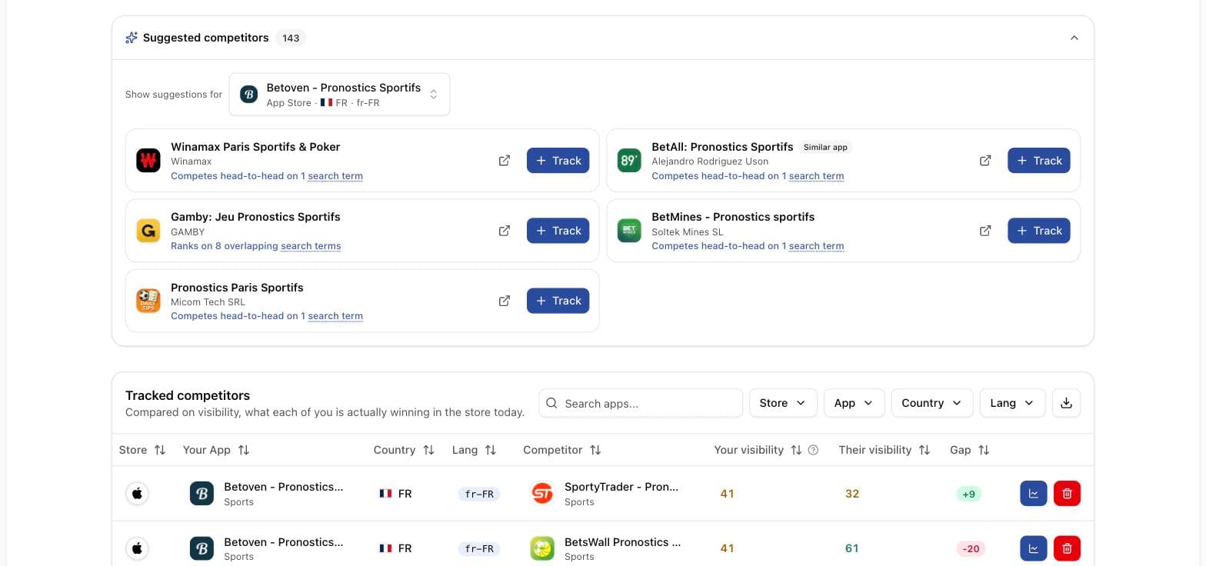This screenshot has width=1206, height=566.
Task: Sort table by Lang column
Action: pyautogui.click(x=474, y=450)
